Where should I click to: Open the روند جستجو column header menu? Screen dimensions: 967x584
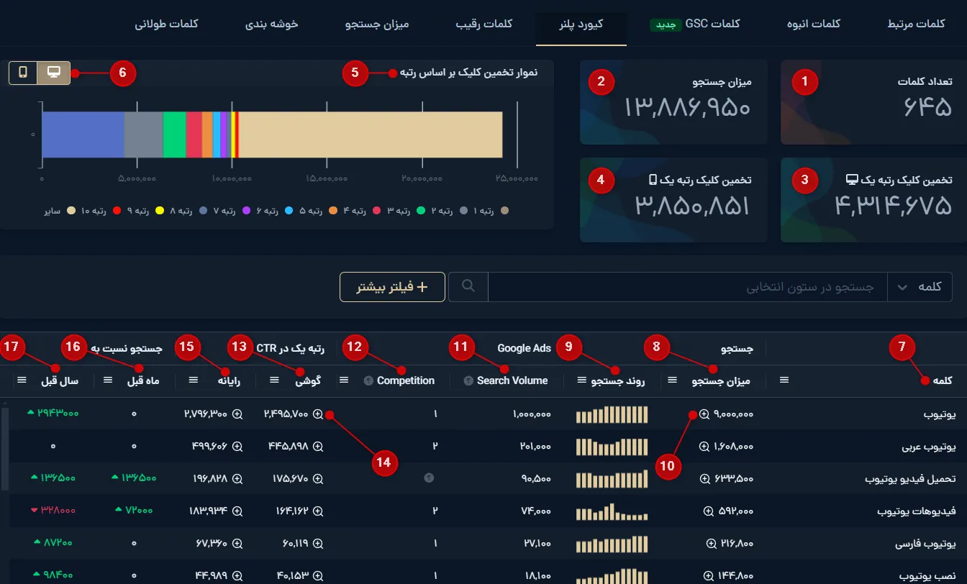[582, 380]
